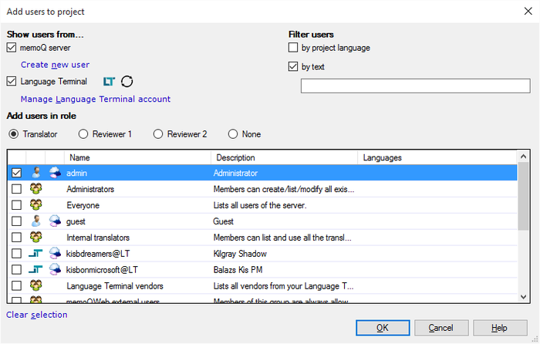Uncheck the Language Terminal checkbox

click(12, 81)
